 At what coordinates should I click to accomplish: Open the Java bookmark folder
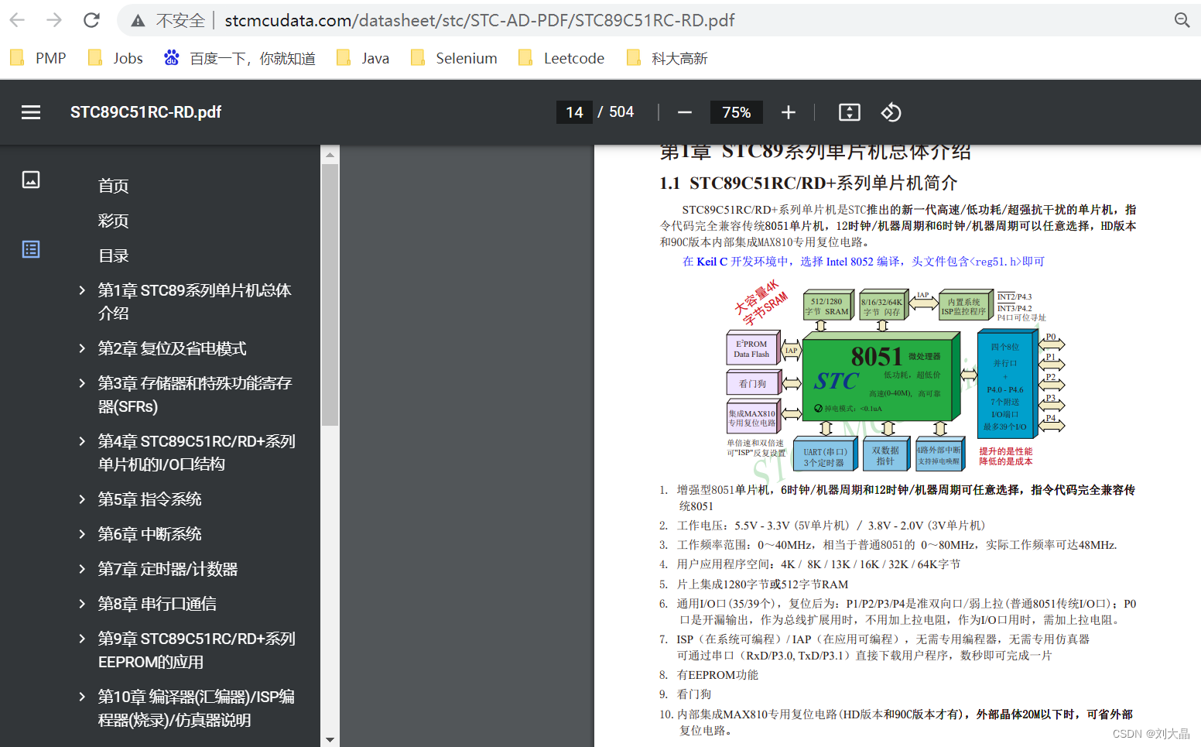click(x=363, y=58)
